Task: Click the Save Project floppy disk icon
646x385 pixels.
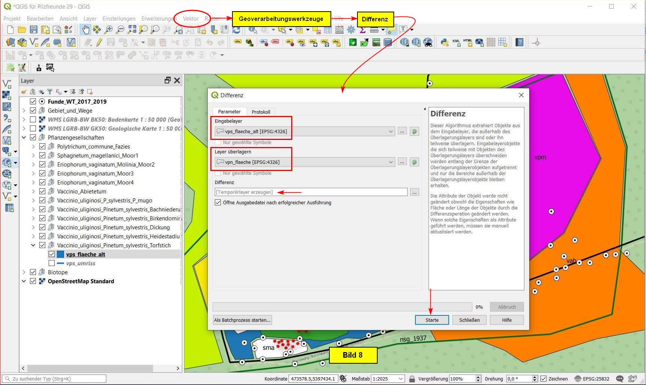Action: point(34,30)
